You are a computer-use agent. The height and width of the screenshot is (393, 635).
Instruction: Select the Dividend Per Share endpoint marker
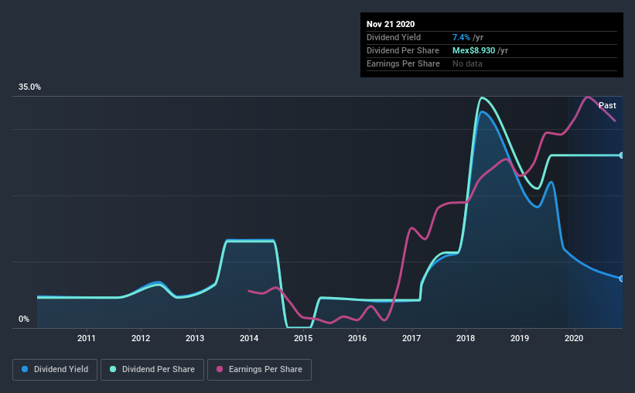tap(621, 155)
